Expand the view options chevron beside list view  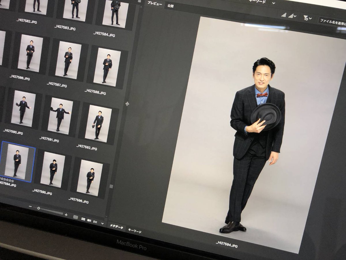pyautogui.click(x=102, y=223)
